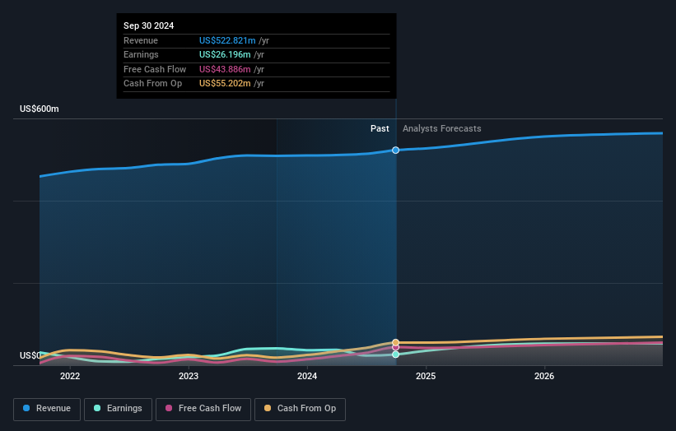Click the teal Earnings data point marker

(395, 355)
